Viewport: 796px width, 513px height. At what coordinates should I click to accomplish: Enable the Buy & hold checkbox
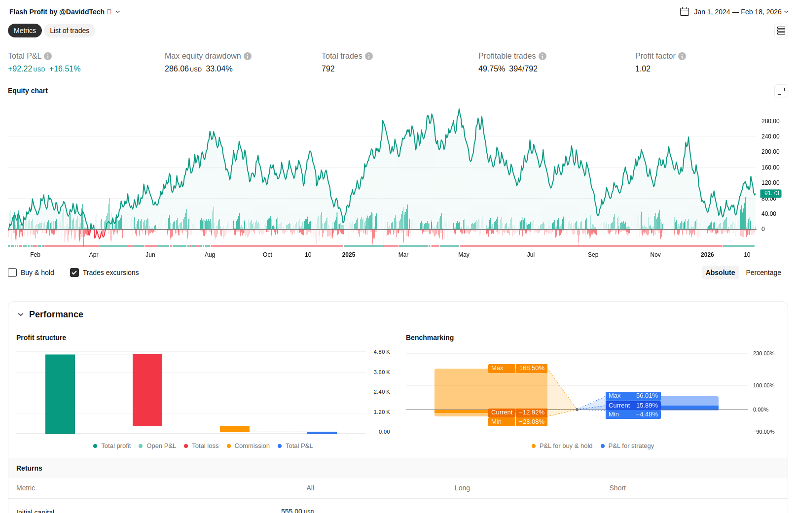[13, 273]
